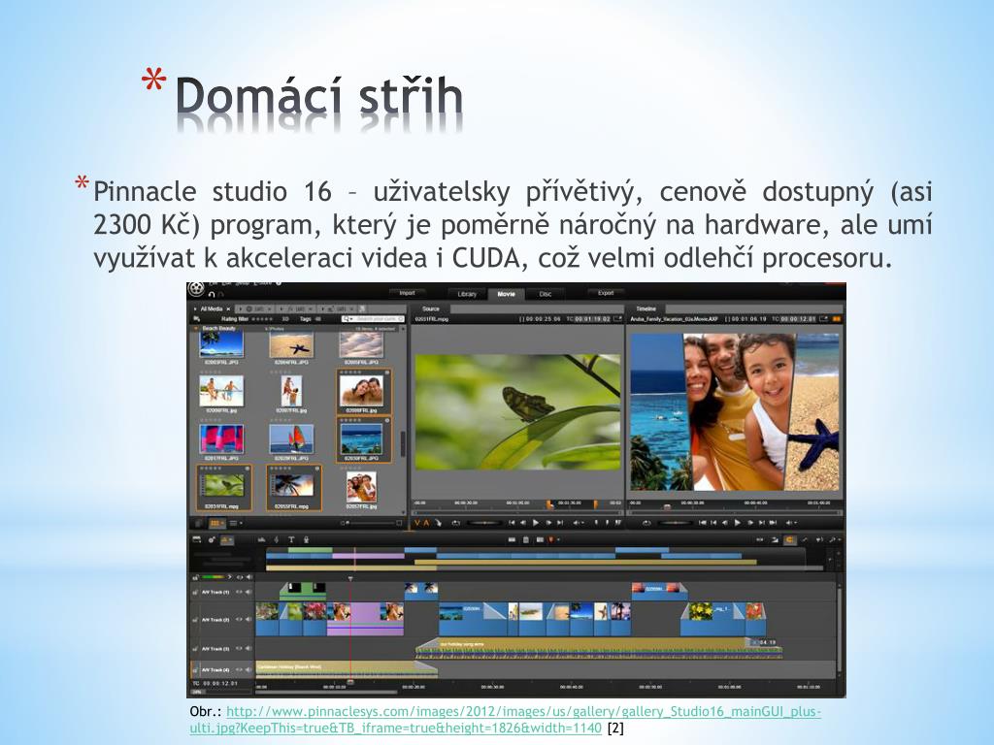Screen dimensions: 994x745
Task: Switch to the Library tab
Action: [x=467, y=294]
